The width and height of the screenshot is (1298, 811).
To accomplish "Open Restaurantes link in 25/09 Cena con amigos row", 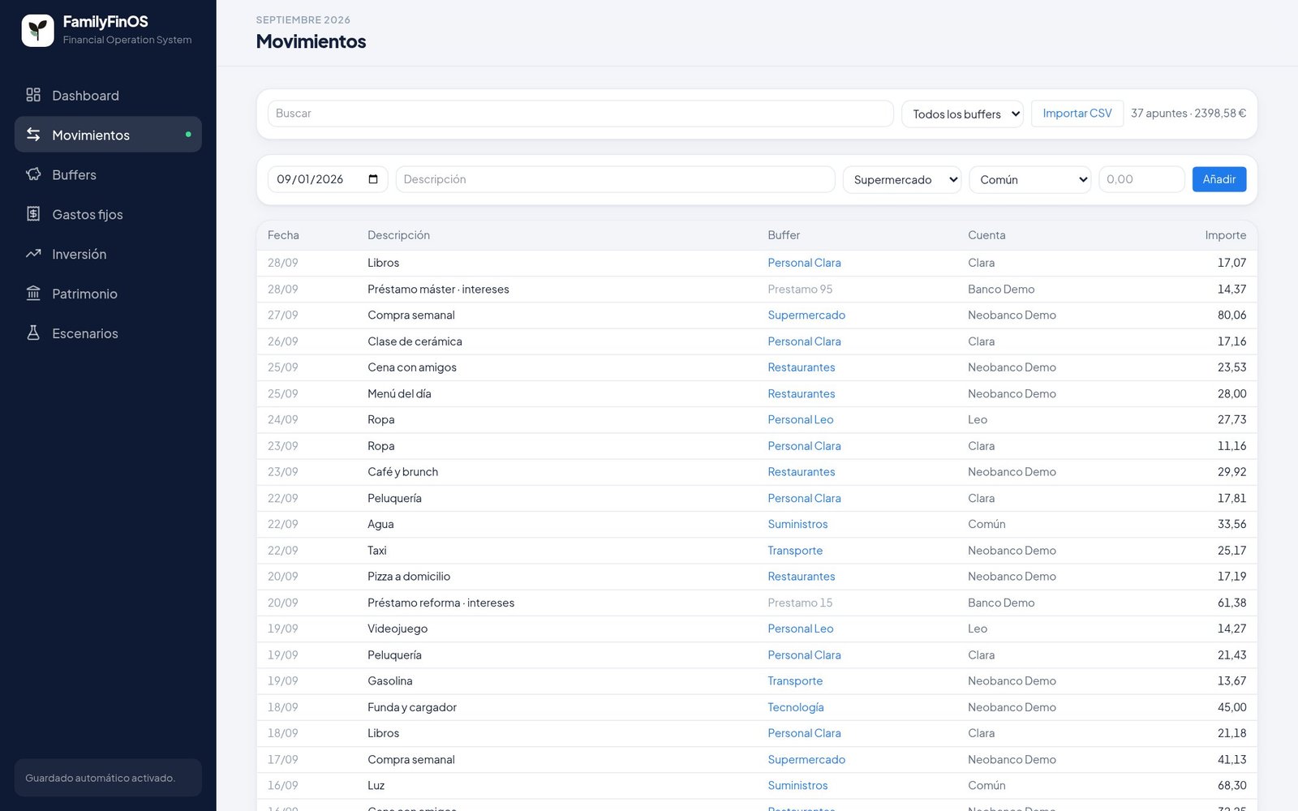I will pyautogui.click(x=802, y=367).
